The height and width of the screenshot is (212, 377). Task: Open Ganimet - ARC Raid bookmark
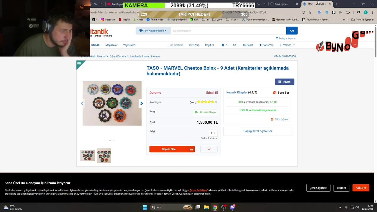[286, 20]
